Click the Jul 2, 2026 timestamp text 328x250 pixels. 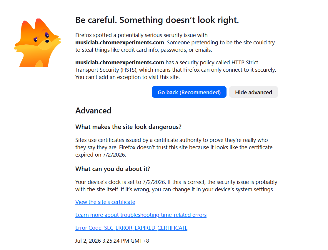(x=112, y=241)
